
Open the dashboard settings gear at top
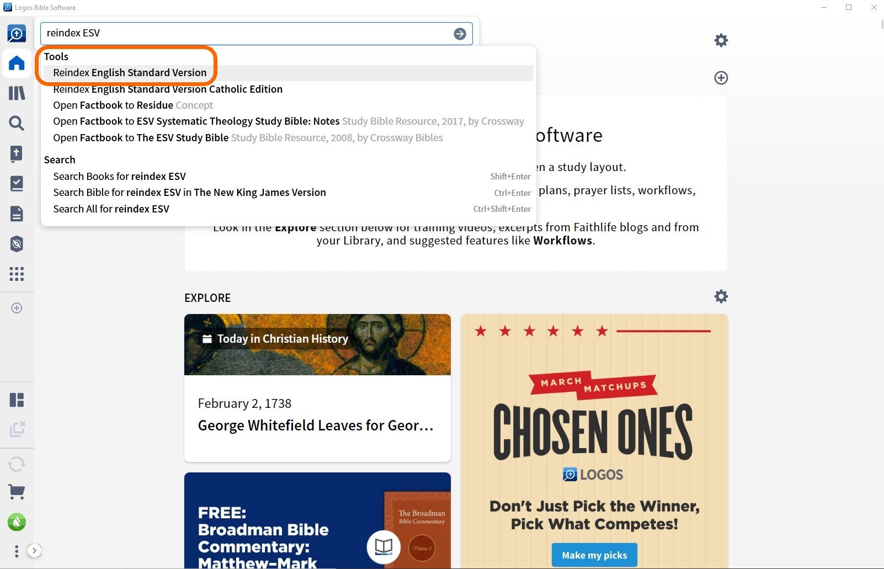721,40
